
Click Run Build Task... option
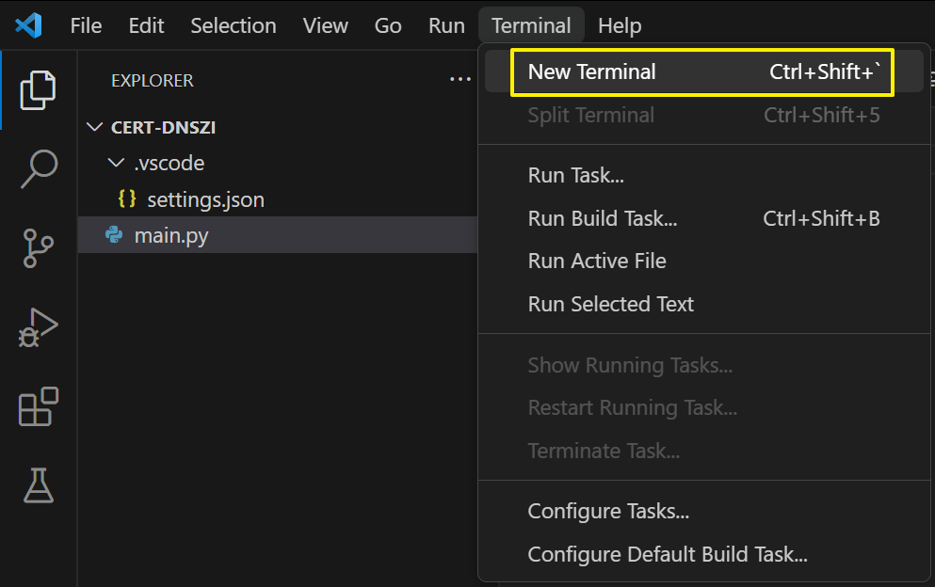tap(602, 218)
